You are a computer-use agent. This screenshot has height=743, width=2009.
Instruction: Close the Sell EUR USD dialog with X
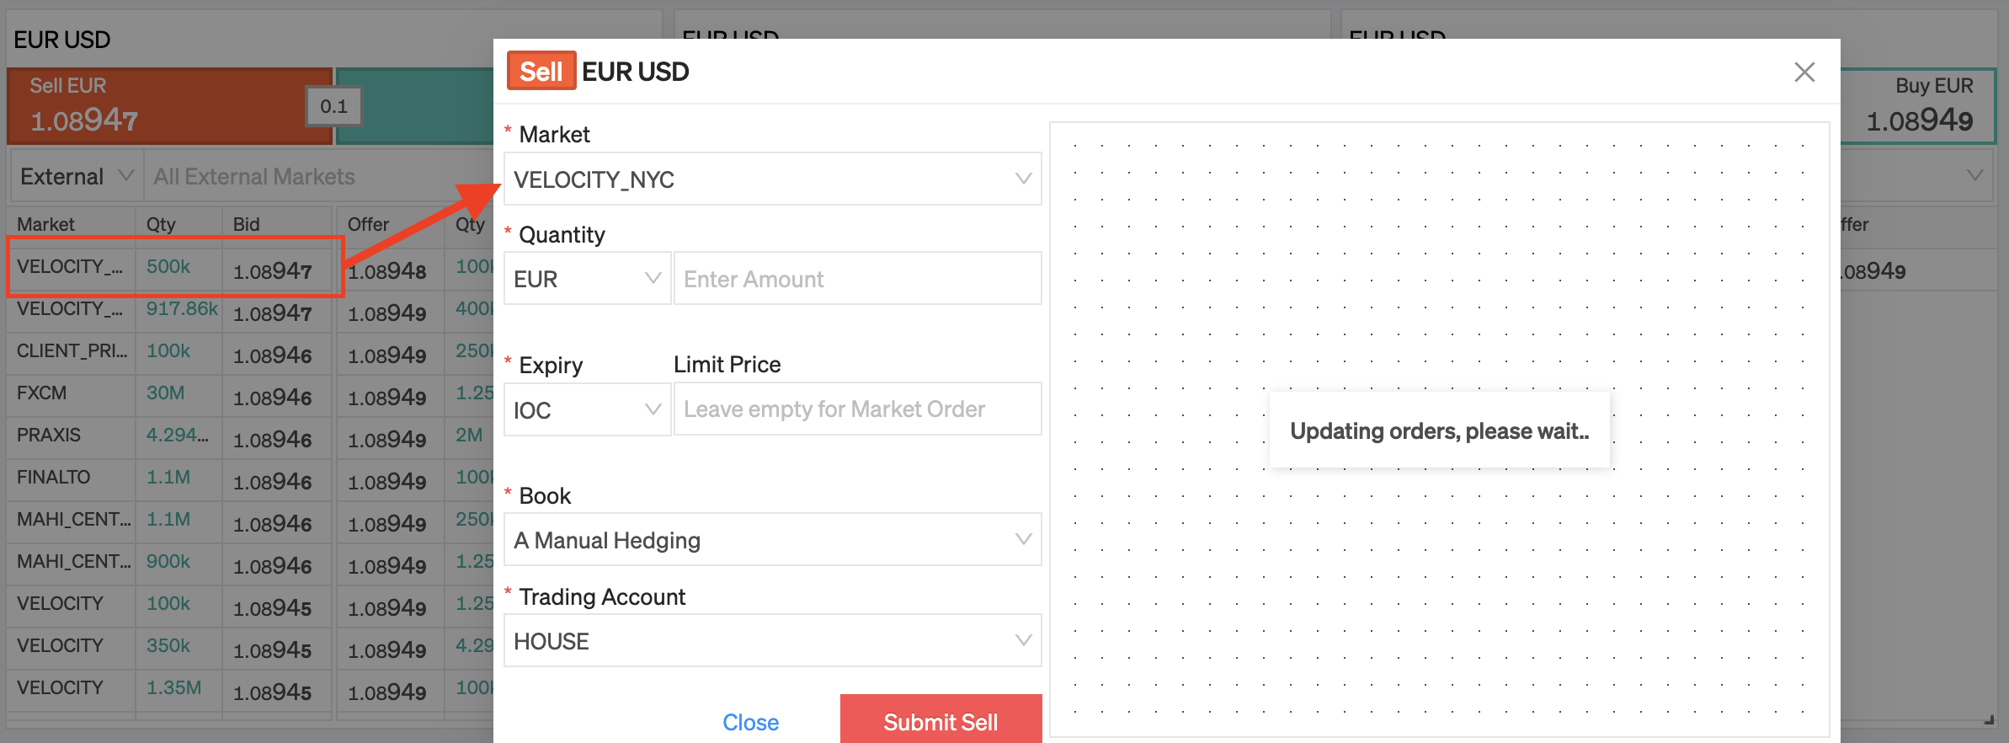coord(1804,72)
